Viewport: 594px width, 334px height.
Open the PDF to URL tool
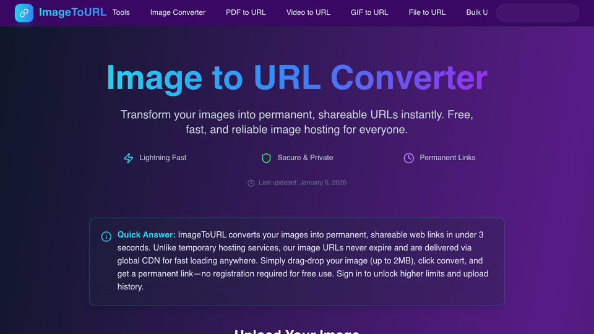246,12
